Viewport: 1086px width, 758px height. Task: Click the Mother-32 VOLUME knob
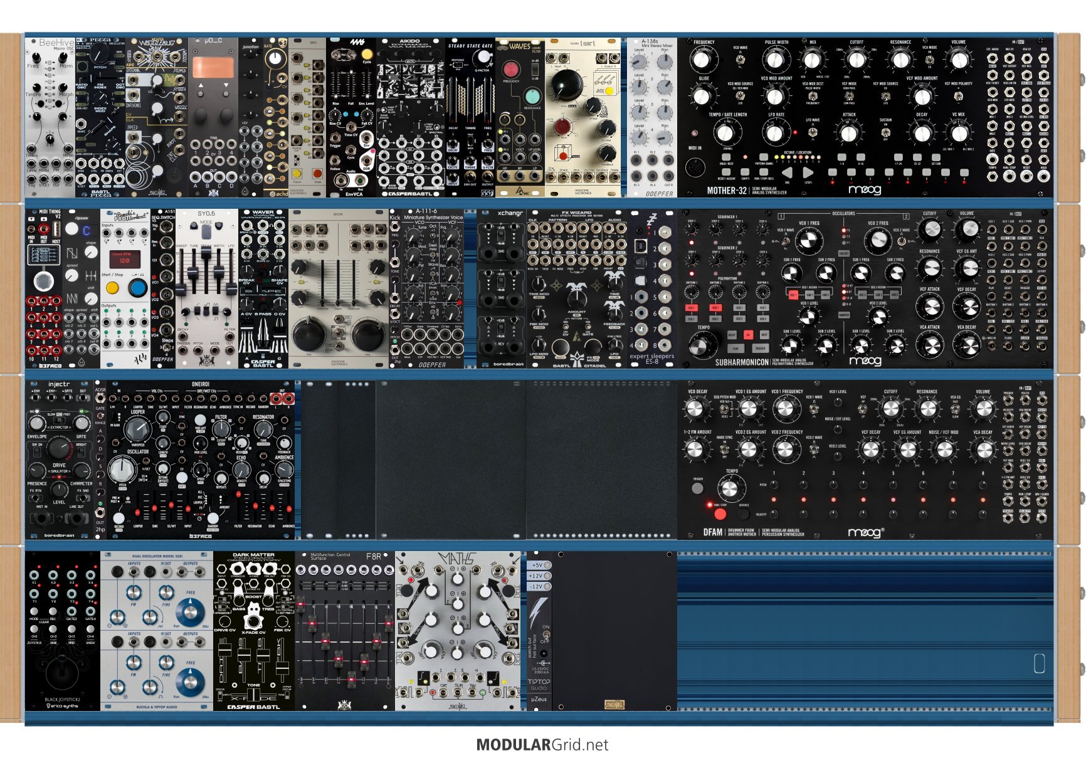[x=959, y=60]
